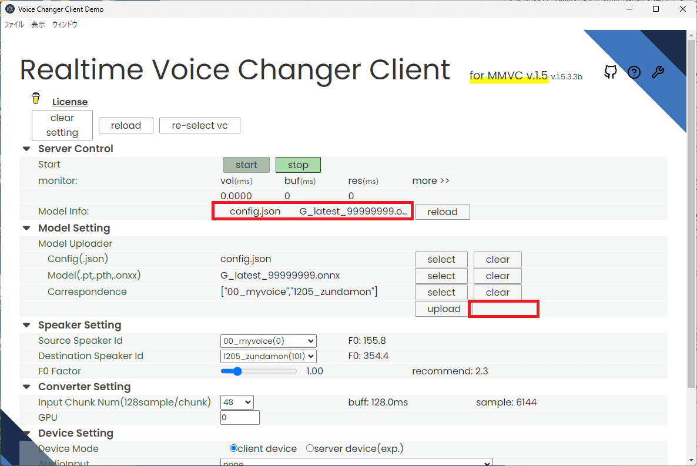This screenshot has width=697, height=466.
Task: Collapse the Model Setting section
Action: [26, 228]
